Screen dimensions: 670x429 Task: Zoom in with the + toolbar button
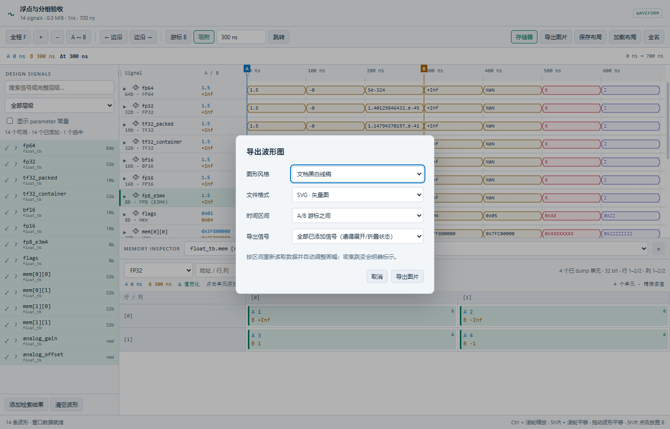tap(41, 37)
